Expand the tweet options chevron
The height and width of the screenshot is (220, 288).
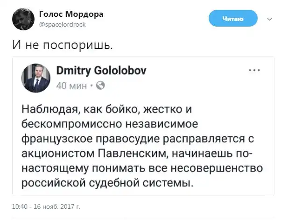click(x=268, y=19)
